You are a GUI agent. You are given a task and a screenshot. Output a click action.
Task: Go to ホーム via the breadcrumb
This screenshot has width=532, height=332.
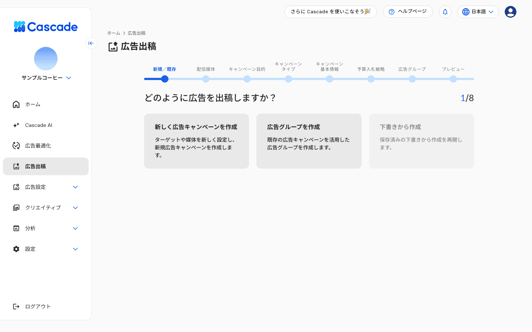coord(114,33)
